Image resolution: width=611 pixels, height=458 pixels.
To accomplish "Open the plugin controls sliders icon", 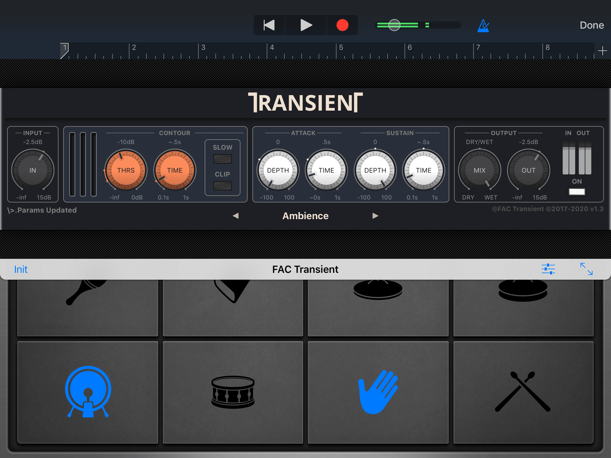I will tap(548, 269).
